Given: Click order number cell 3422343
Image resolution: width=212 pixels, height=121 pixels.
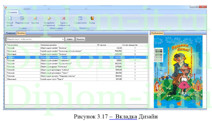Looking at the screenshot, I should coord(109,64).
